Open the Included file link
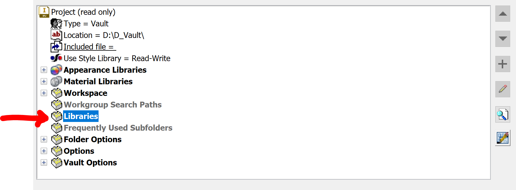Viewport: 516px width, 190px height. 90,47
